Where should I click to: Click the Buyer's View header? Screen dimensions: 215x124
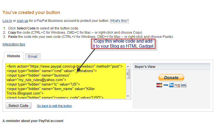[171, 67]
